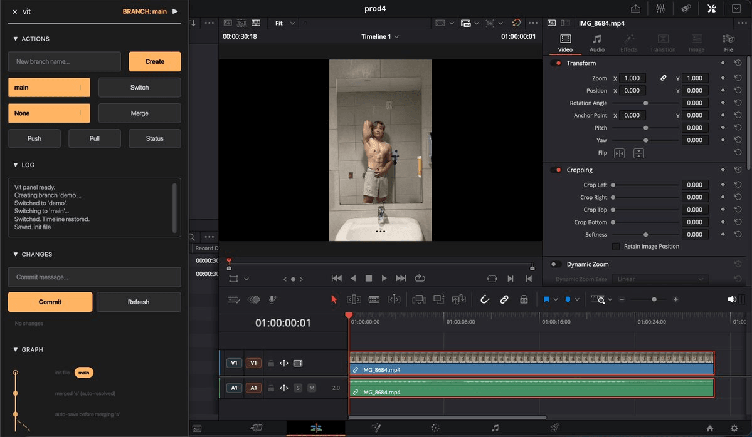Toggle Transform section enable switch
The image size is (752, 437).
click(556, 63)
